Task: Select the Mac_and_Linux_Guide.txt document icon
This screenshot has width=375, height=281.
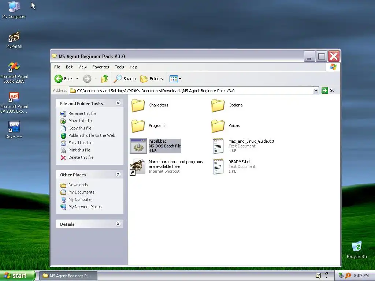Action: (218, 146)
